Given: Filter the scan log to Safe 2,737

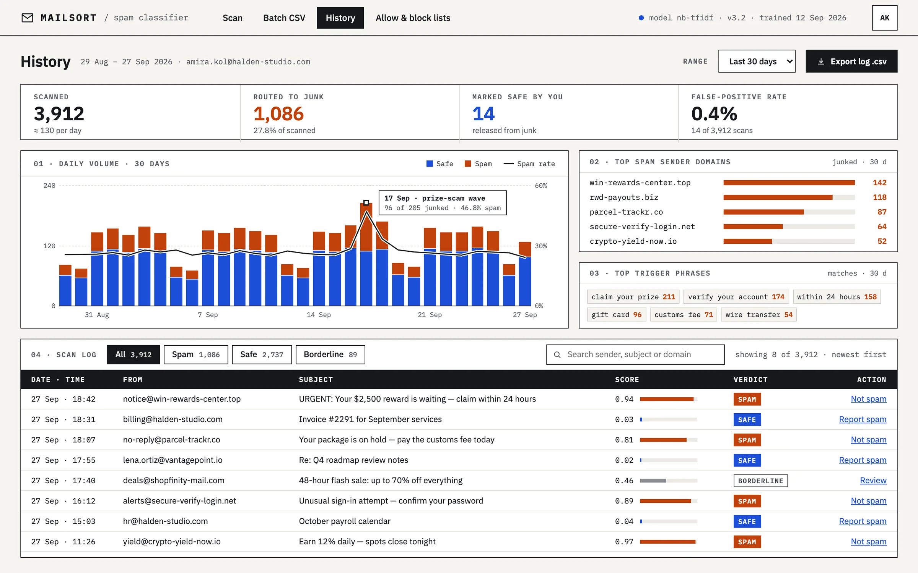Looking at the screenshot, I should coord(262,354).
